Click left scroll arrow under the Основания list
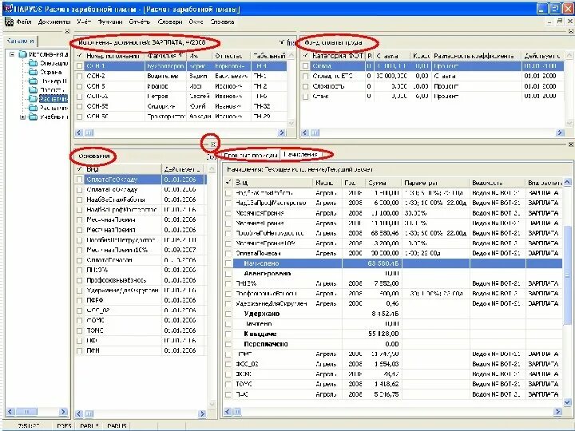This screenshot has height=431, width=575. [x=79, y=413]
